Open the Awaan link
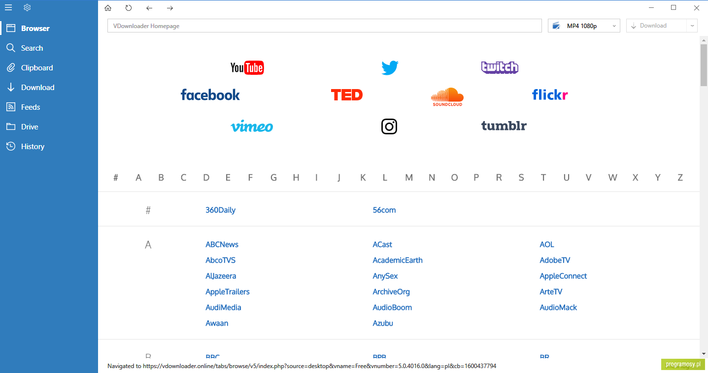 coord(217,323)
